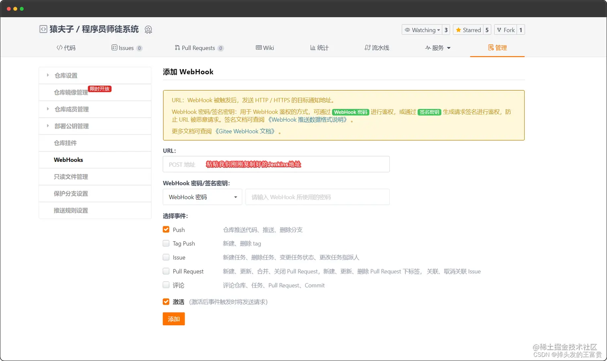
Task: Tick the 评论 event checkbox
Action: (x=166, y=285)
